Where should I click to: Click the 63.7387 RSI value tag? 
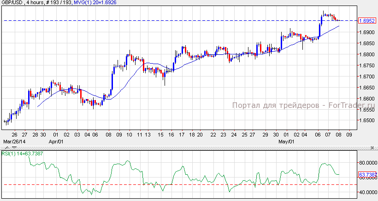(367, 174)
